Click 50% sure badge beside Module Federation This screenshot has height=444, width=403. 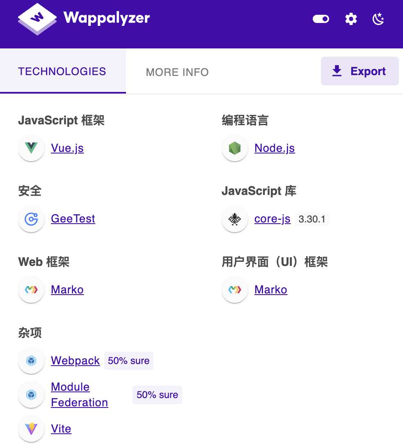coord(158,395)
